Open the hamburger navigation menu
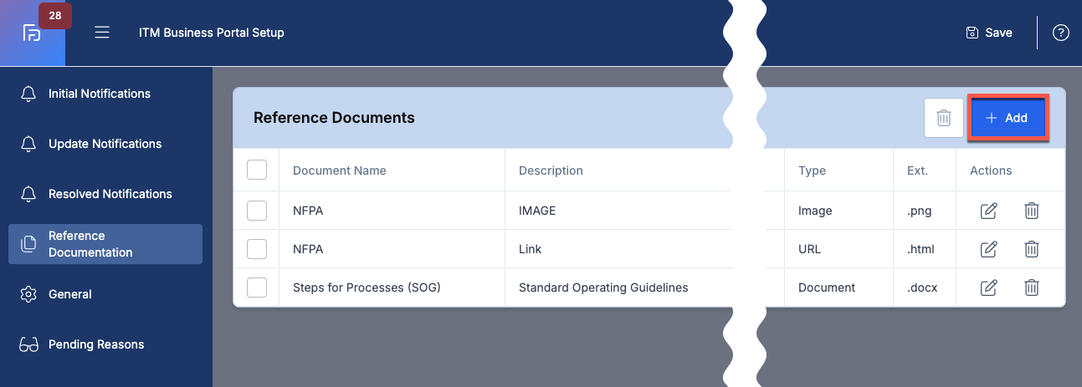1082x387 pixels. pyautogui.click(x=102, y=33)
